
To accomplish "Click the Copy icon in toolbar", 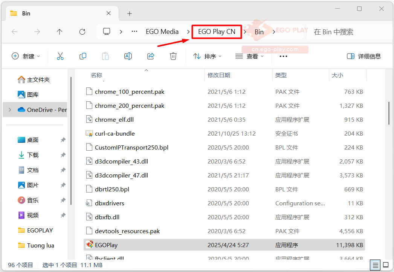I will click(x=82, y=56).
